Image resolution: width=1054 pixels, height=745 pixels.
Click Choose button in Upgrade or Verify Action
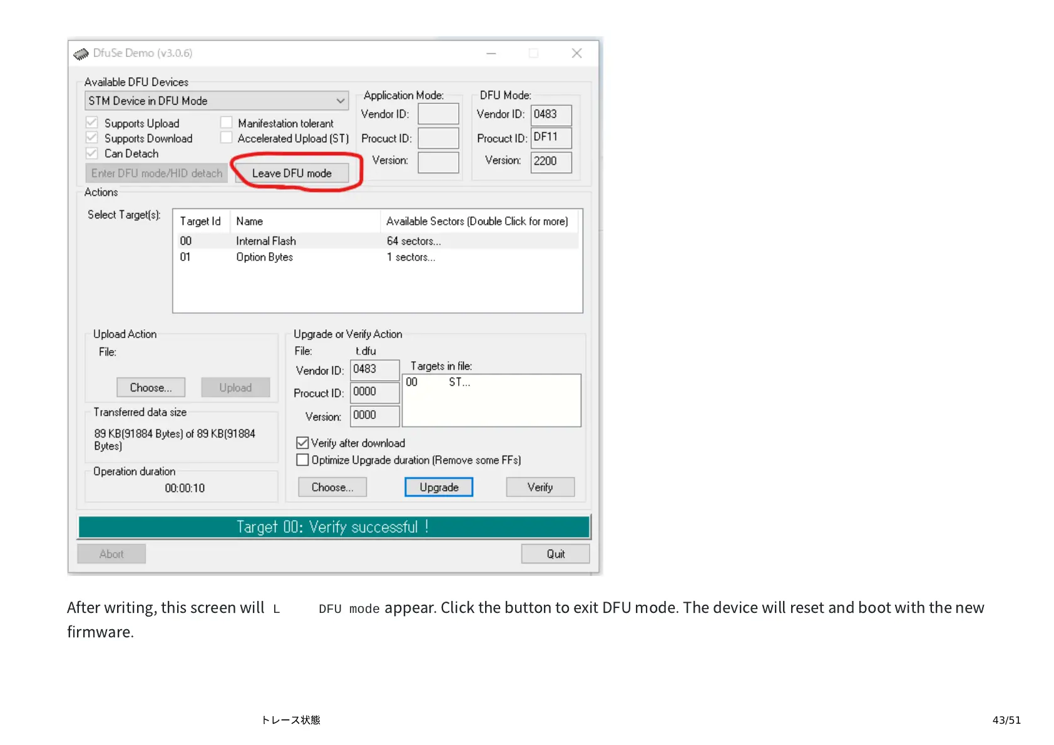click(x=332, y=487)
